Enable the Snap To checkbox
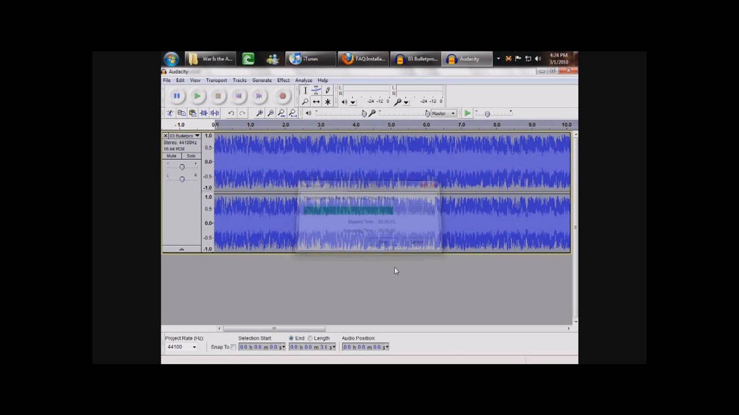This screenshot has height=415, width=739. tap(233, 347)
